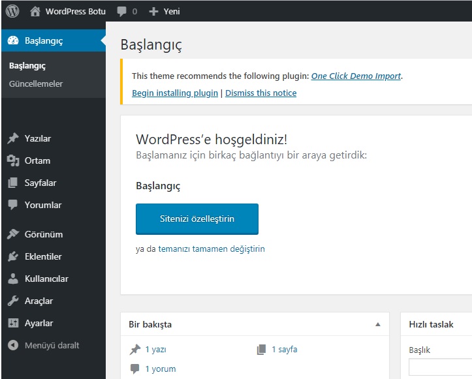Open One Click Demo Import link
472x379 pixels.
pyautogui.click(x=356, y=76)
